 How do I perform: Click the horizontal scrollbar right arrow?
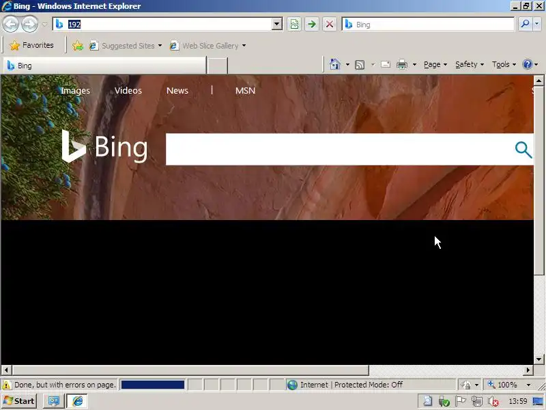click(528, 370)
